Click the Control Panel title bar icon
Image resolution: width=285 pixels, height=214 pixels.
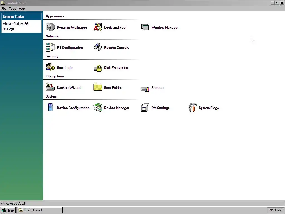coord(3,3)
